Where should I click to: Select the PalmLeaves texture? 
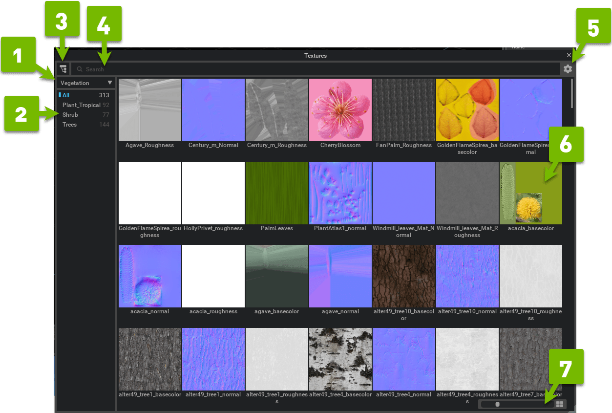point(276,193)
